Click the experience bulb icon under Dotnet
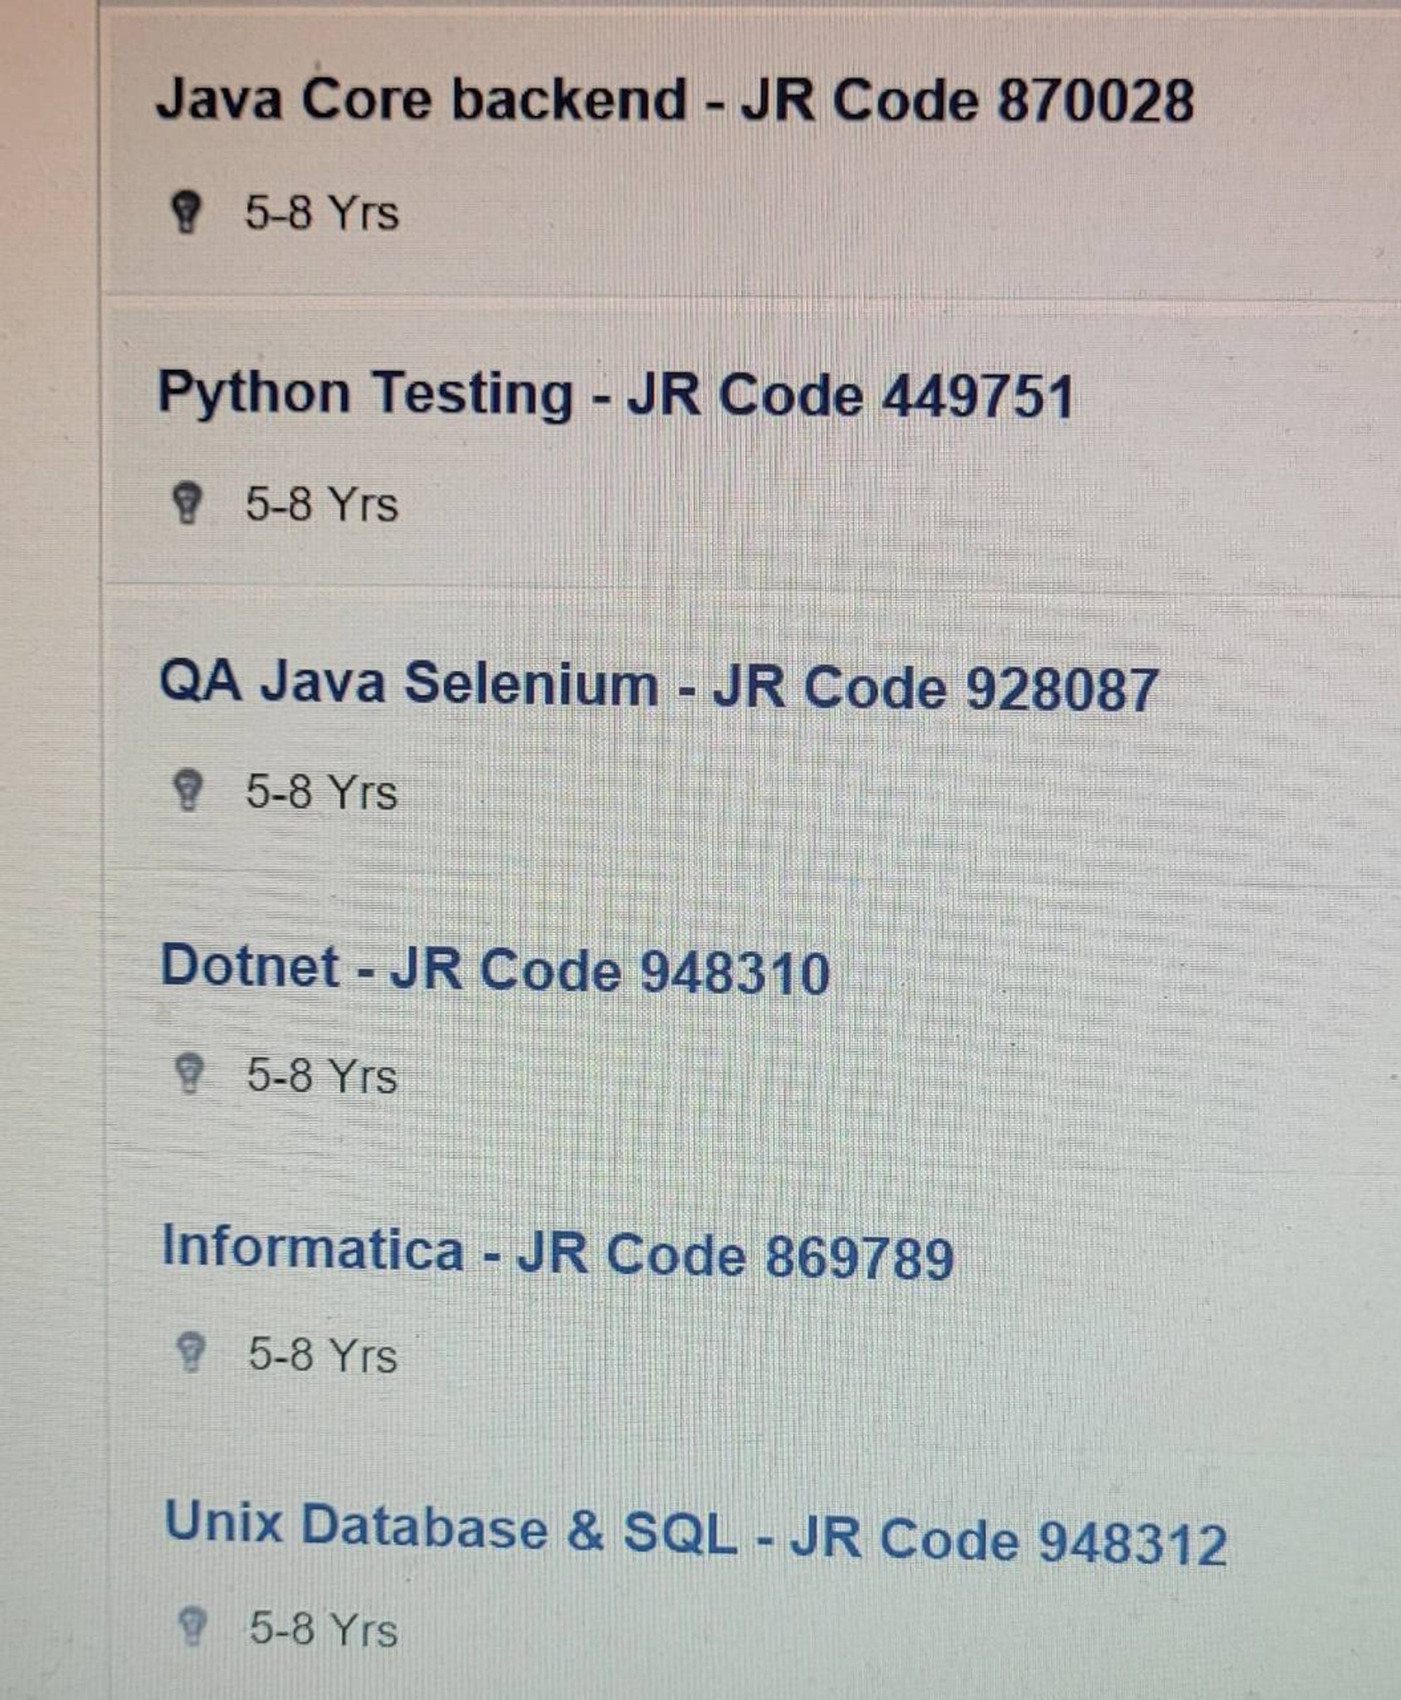This screenshot has width=1401, height=1700. point(190,1075)
